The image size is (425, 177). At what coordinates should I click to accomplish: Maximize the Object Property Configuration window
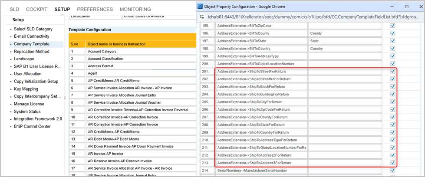[406, 7]
